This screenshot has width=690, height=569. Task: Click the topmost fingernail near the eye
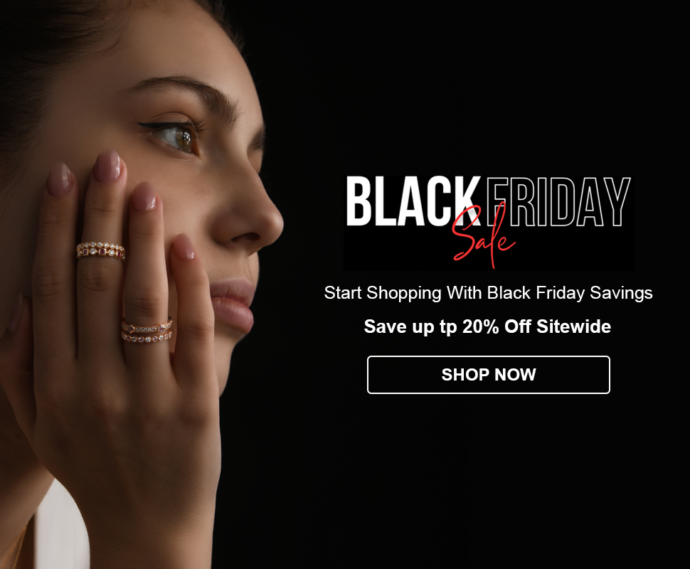(x=108, y=166)
